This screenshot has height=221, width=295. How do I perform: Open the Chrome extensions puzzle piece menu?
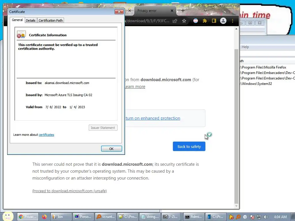(205, 21)
